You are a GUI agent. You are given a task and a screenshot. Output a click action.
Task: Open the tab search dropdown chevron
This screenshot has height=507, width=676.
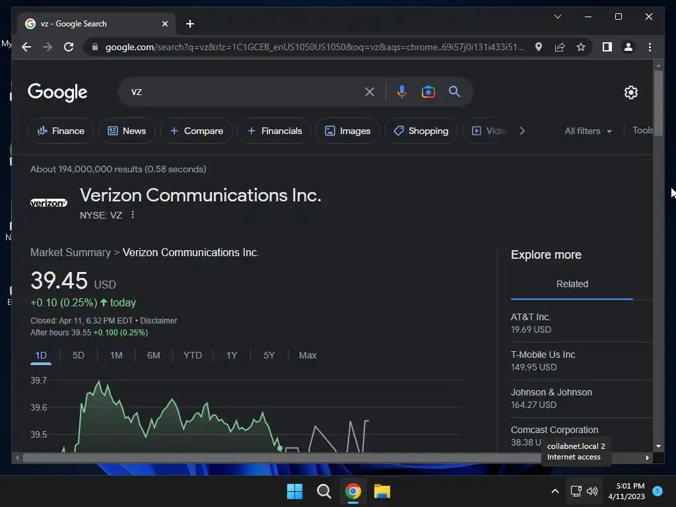(557, 17)
